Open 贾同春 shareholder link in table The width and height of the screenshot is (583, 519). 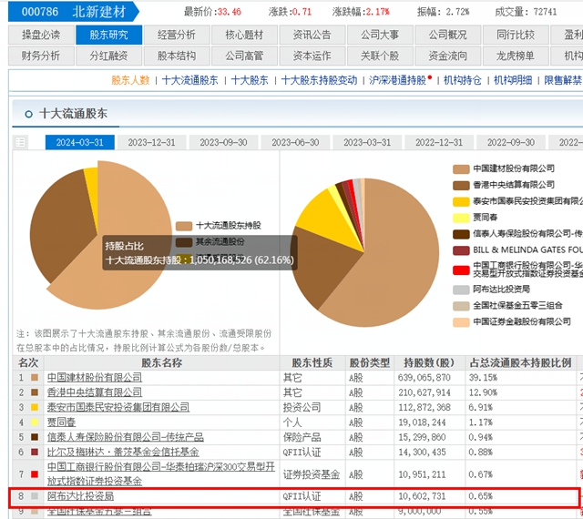pyautogui.click(x=61, y=422)
